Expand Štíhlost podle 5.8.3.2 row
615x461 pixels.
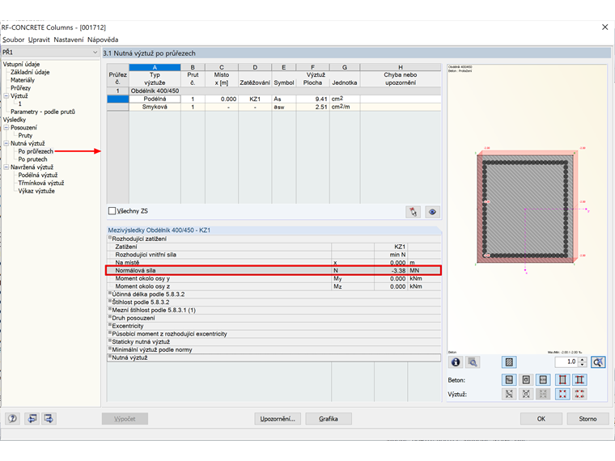pyautogui.click(x=110, y=302)
